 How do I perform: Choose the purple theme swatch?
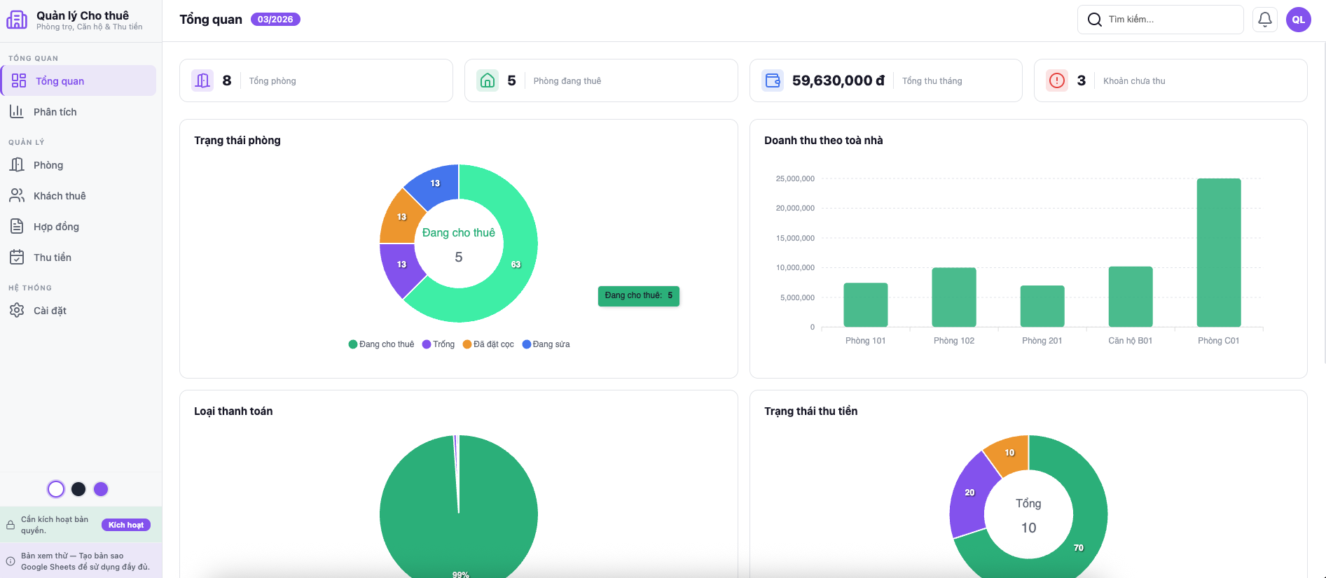pos(101,489)
